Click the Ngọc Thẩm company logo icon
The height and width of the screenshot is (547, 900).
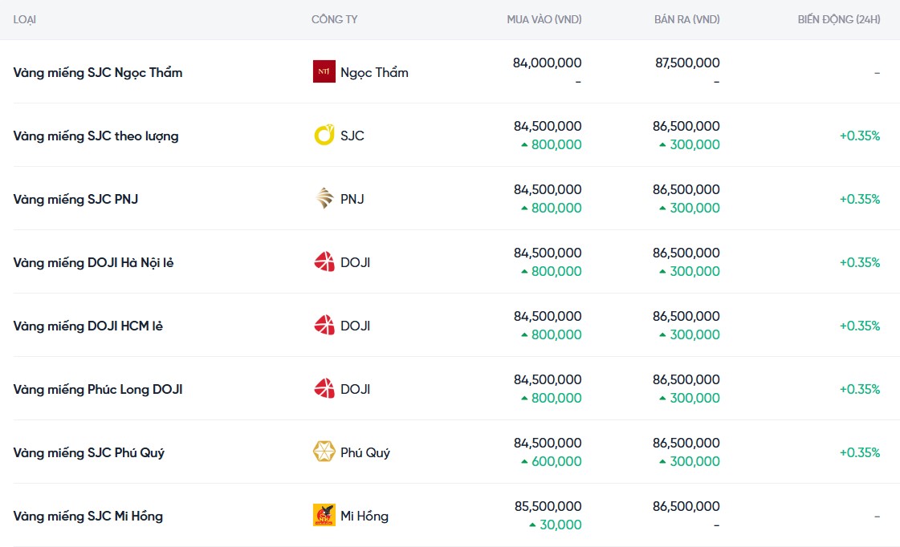tap(324, 72)
